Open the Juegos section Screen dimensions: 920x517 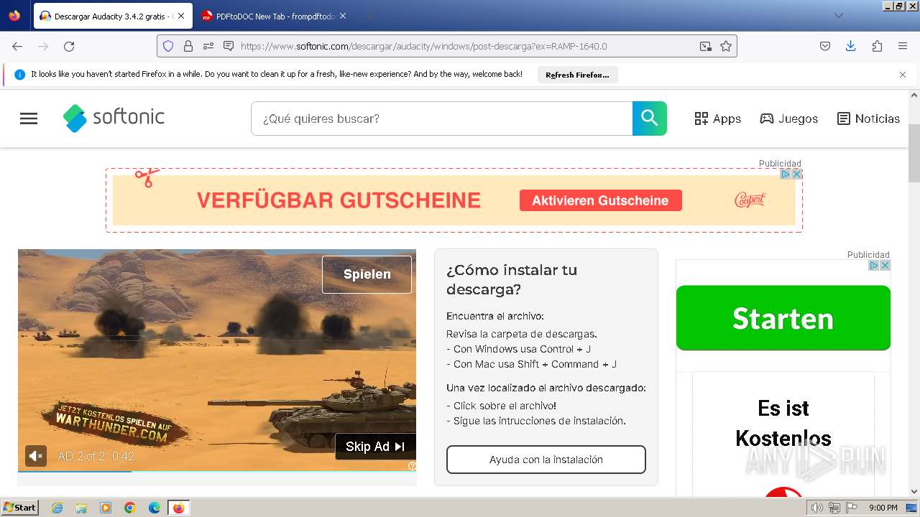pos(788,118)
